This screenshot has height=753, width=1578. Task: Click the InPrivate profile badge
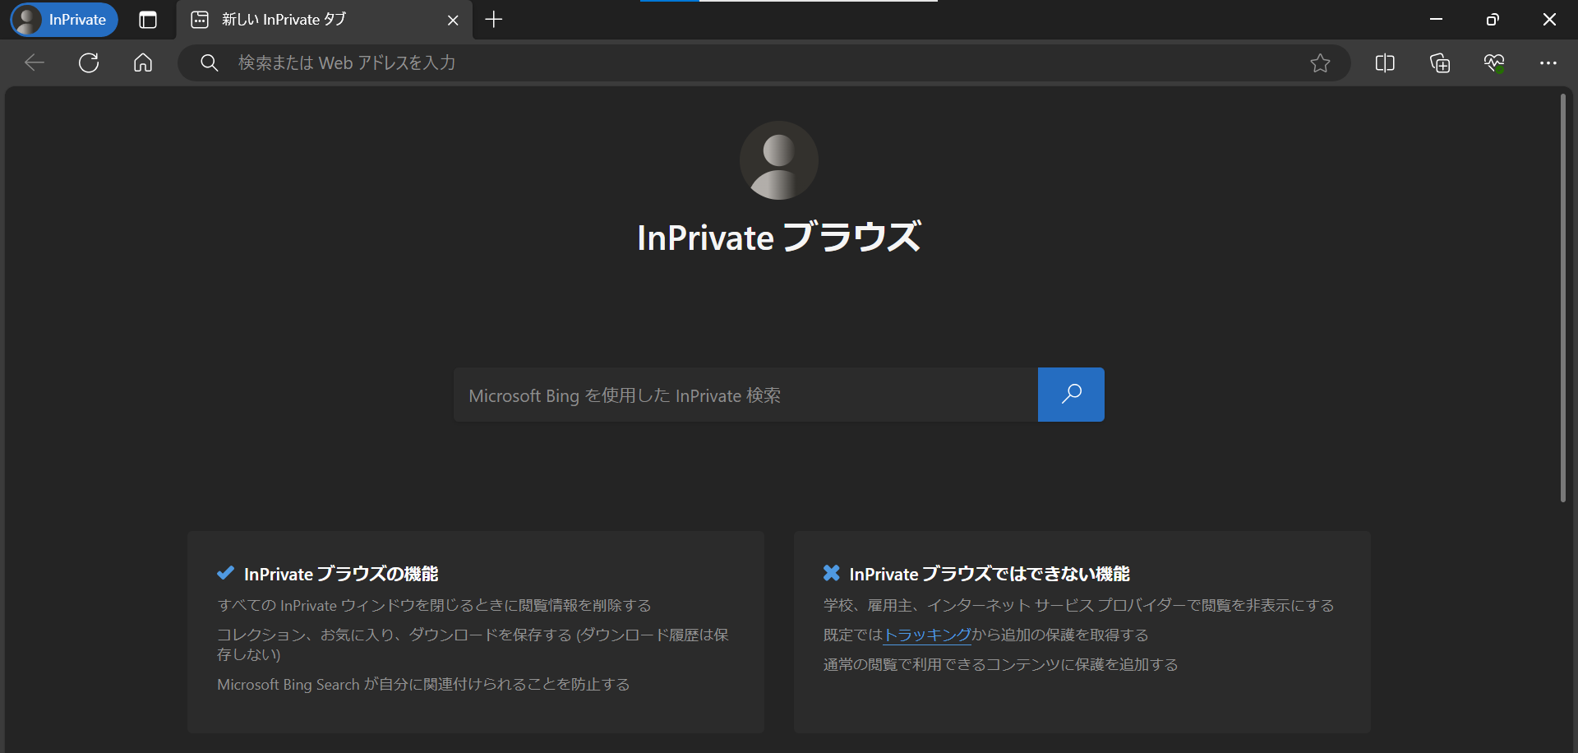click(x=64, y=20)
